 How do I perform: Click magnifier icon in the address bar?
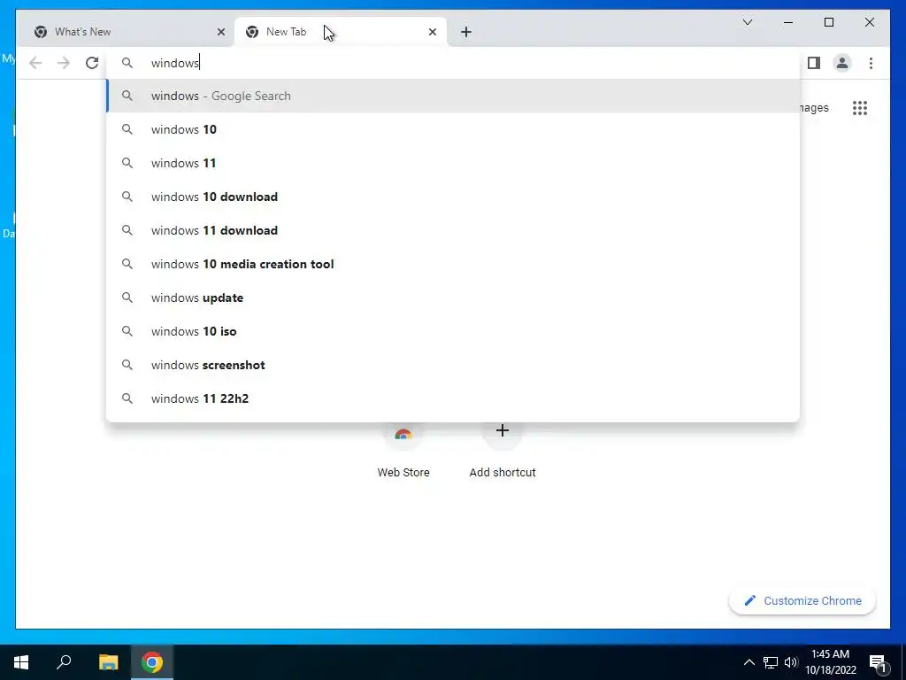tap(127, 63)
